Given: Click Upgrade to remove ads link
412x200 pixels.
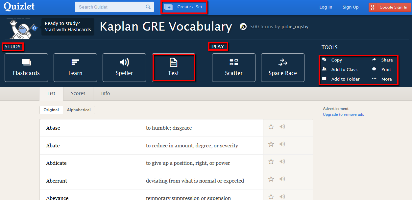Looking at the screenshot, I should click(x=343, y=114).
